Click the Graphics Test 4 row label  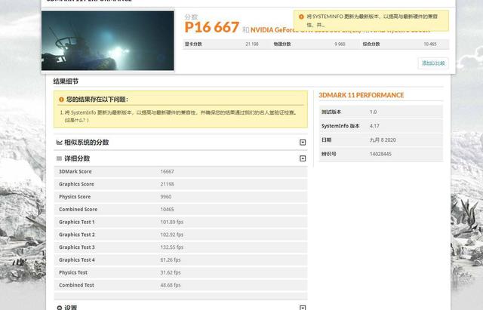77,259
